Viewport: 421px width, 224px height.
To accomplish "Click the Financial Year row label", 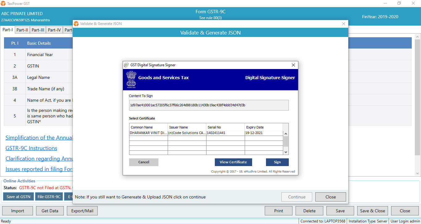I will [40, 55].
